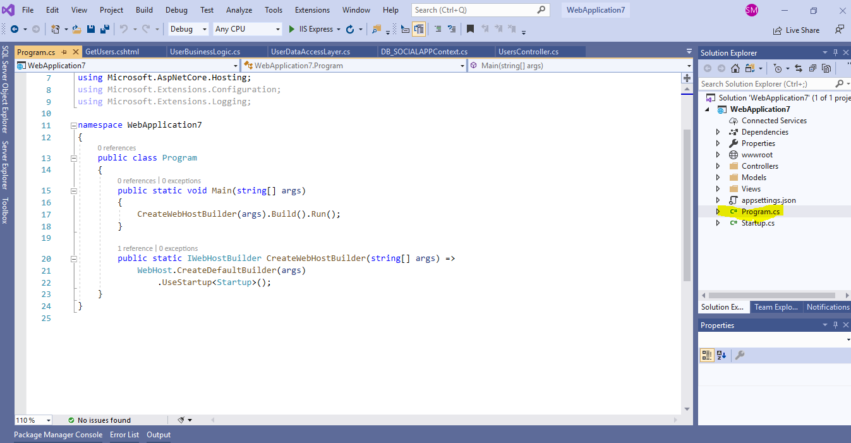Click the Properties alphabetical sort icon

point(721,355)
